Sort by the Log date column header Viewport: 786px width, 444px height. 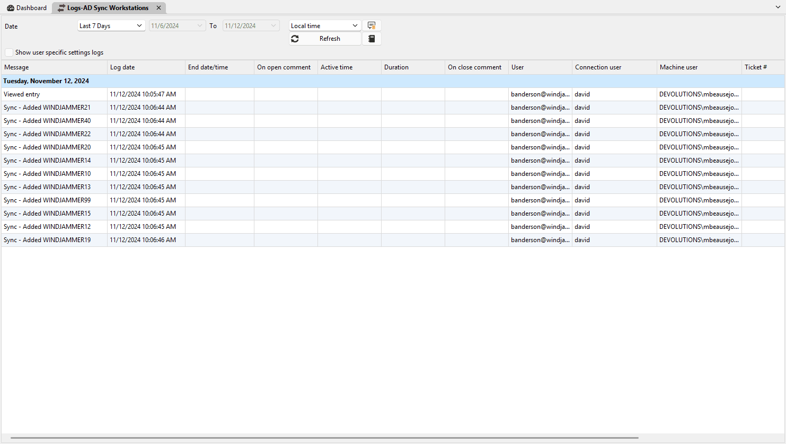click(x=146, y=67)
